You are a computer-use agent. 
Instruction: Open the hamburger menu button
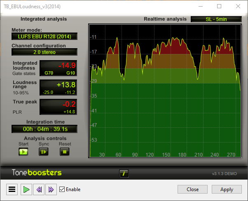point(12,189)
